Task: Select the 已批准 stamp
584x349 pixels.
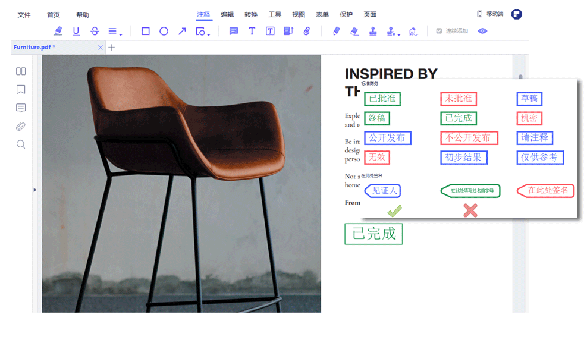Action: [382, 99]
